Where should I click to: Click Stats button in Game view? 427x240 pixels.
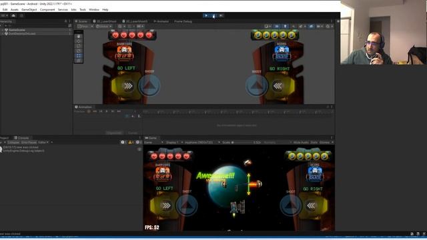314,142
